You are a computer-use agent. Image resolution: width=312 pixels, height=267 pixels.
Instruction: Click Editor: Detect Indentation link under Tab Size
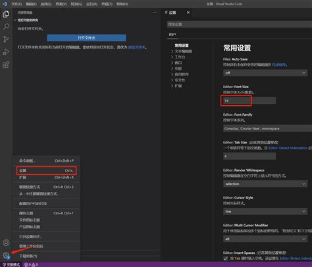[x=288, y=148]
